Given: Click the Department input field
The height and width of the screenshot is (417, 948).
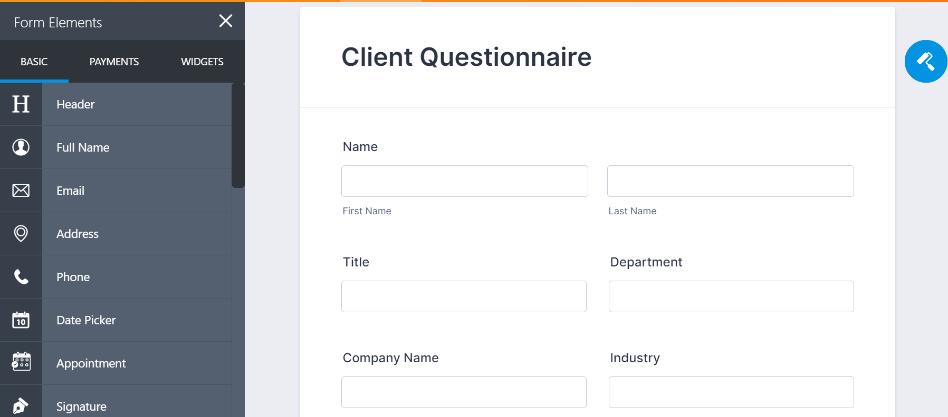Looking at the screenshot, I should [731, 296].
